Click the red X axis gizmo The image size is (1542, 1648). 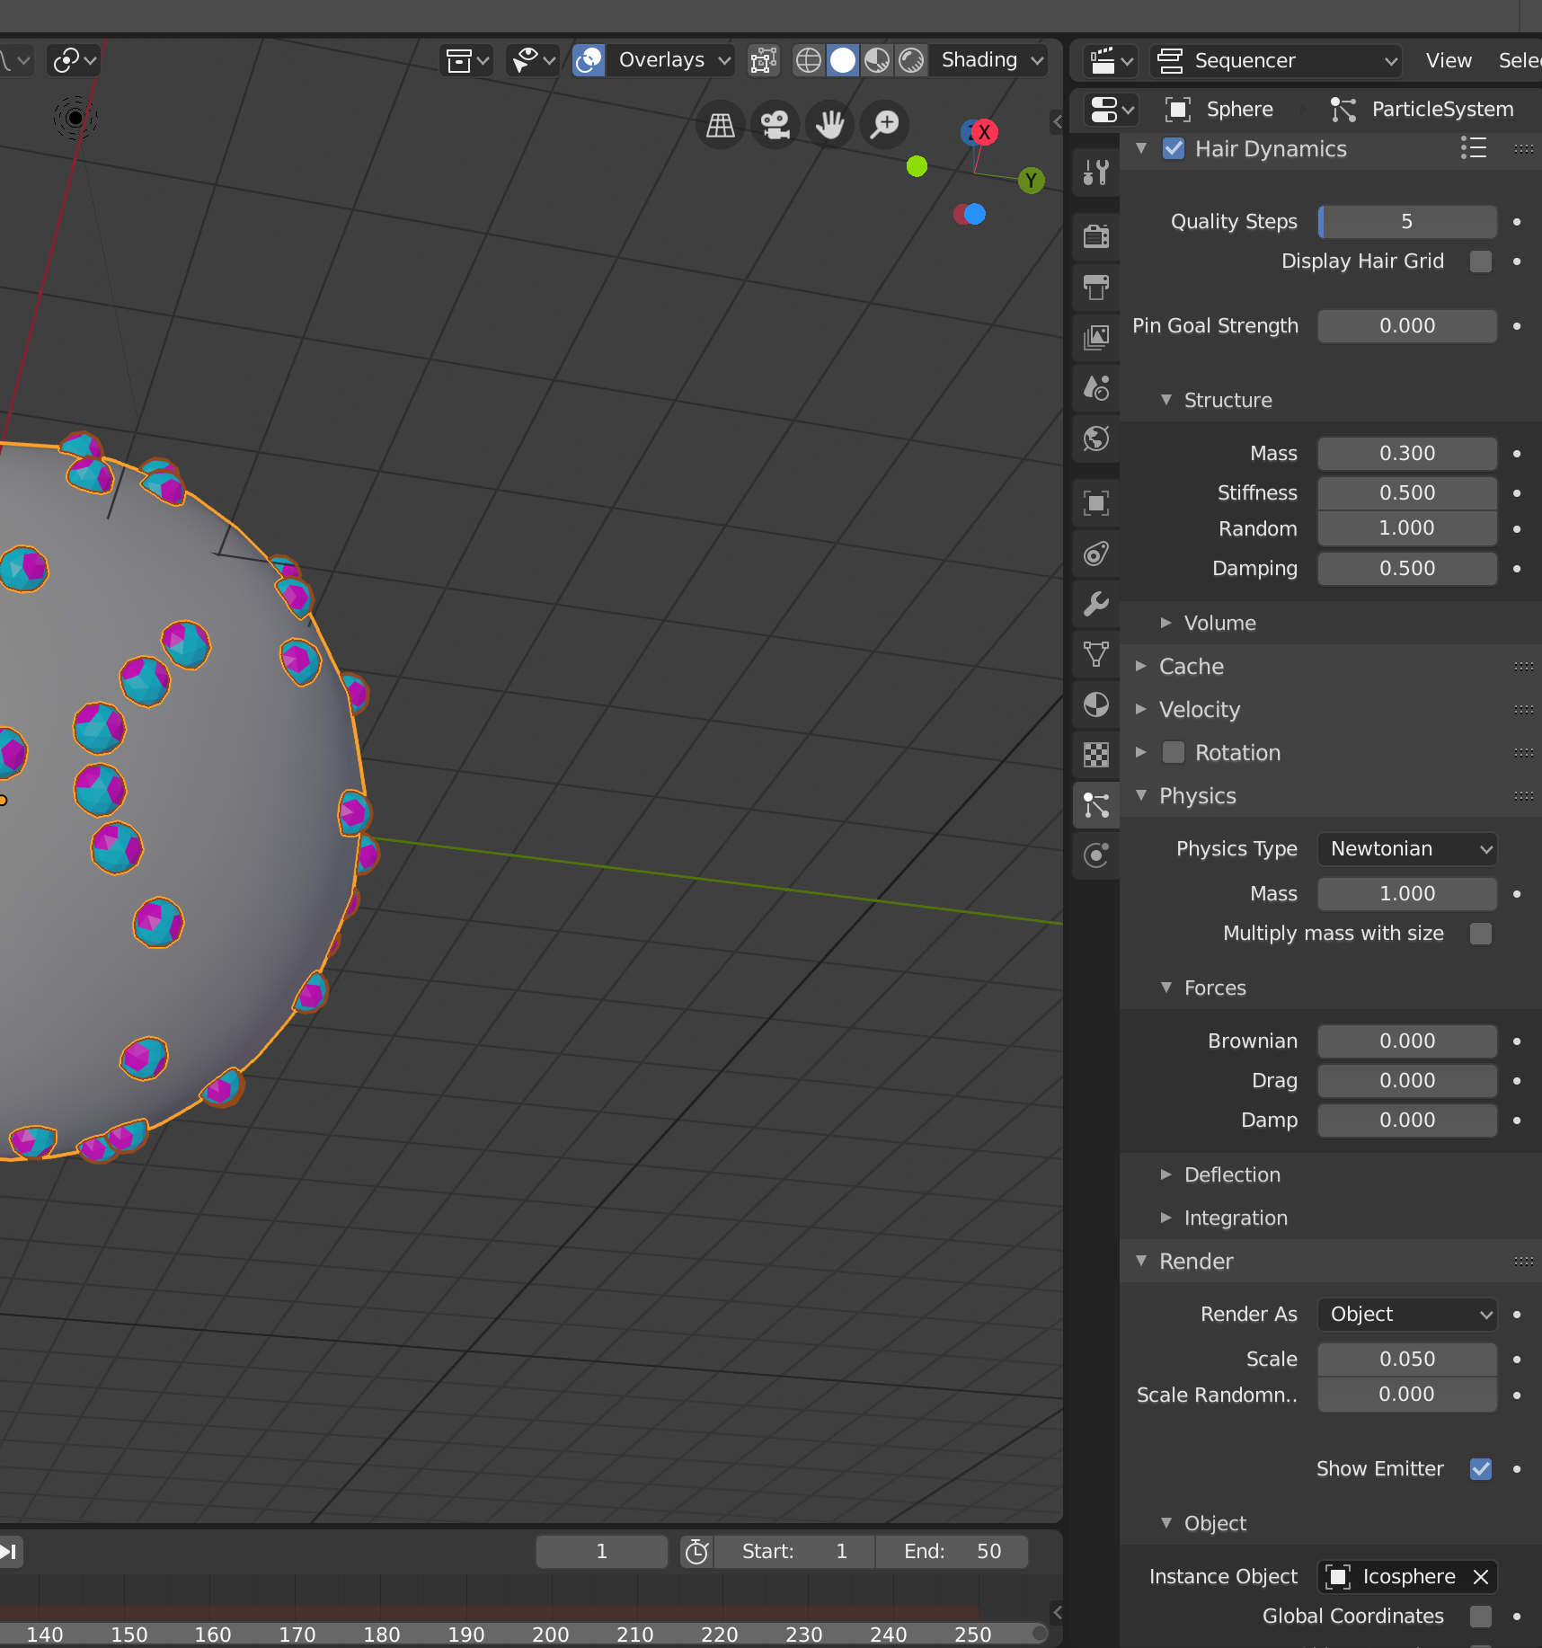point(985,133)
